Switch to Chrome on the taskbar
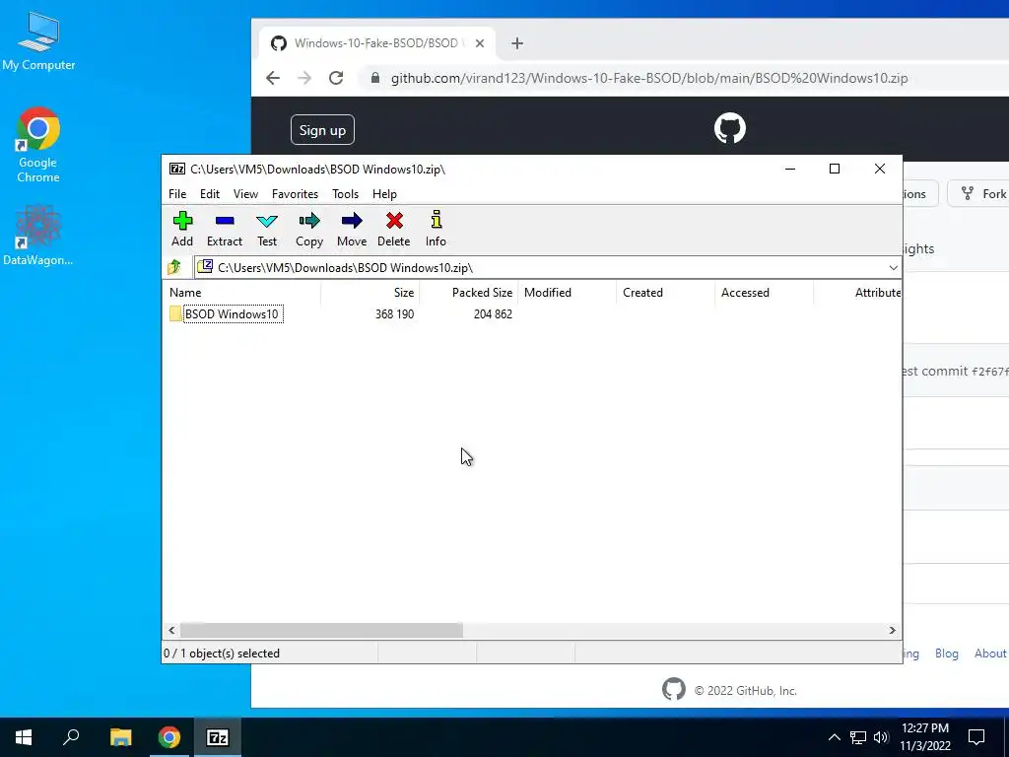The width and height of the screenshot is (1009, 757). tap(169, 737)
